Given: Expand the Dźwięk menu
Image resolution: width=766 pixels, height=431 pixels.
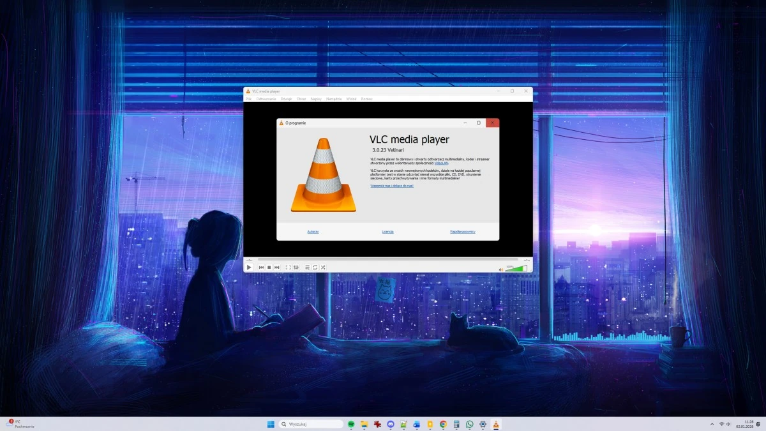Looking at the screenshot, I should [x=287, y=99].
